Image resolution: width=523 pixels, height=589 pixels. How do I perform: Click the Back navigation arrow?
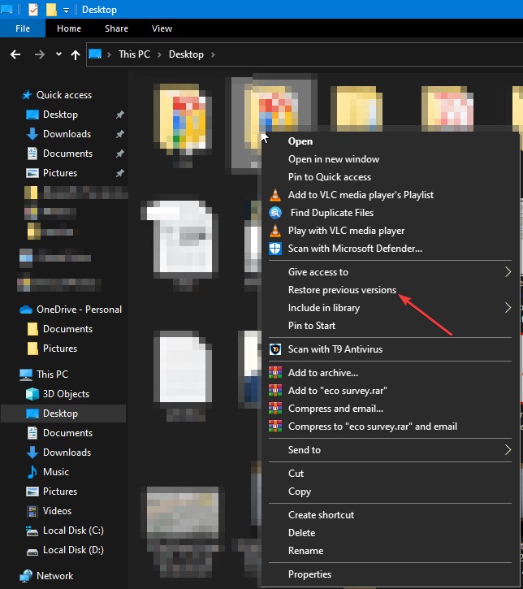click(x=15, y=55)
